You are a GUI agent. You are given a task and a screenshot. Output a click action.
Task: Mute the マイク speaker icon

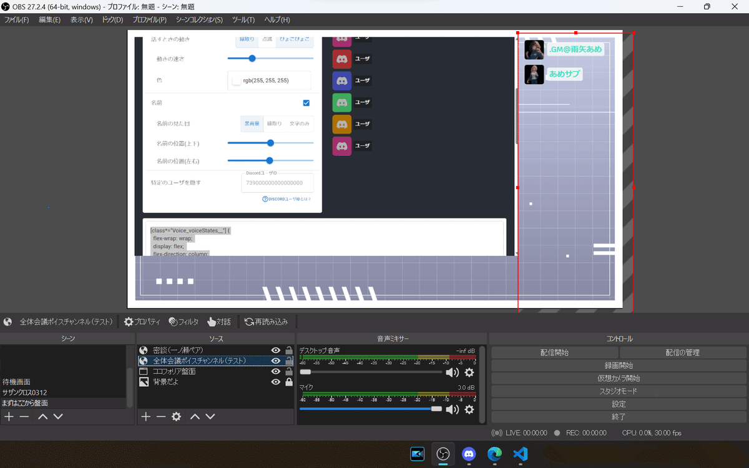click(x=452, y=409)
